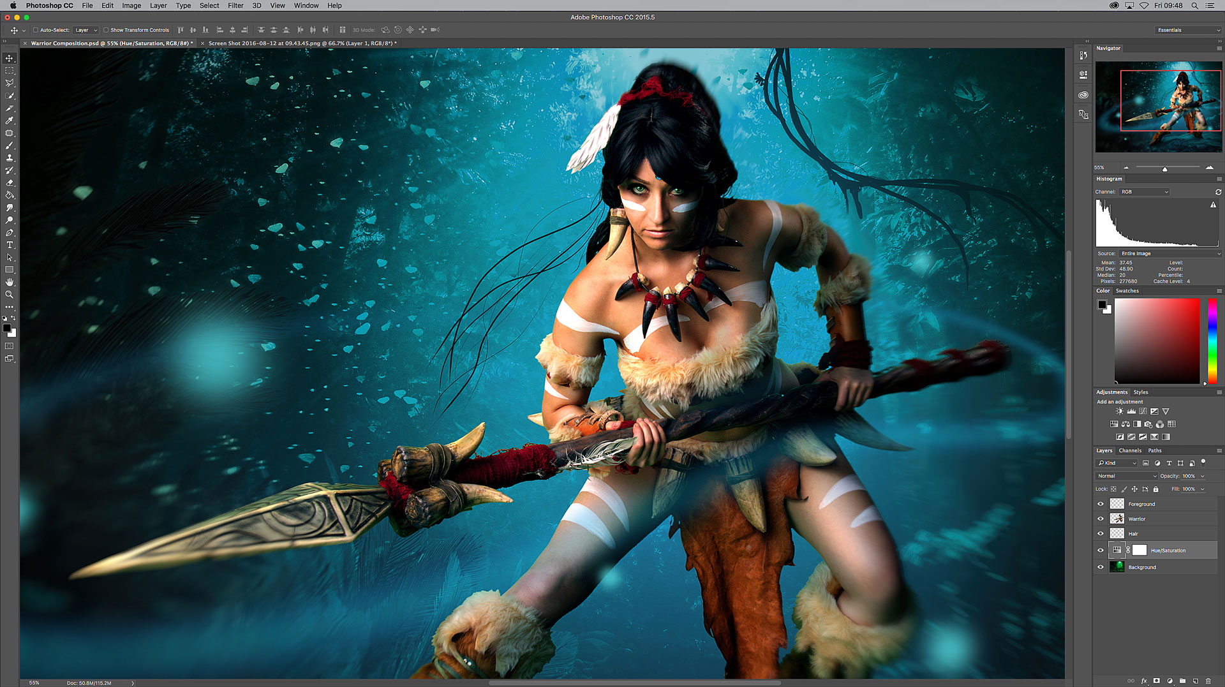
Task: Delete layer with trash icon
Action: coord(1208,681)
